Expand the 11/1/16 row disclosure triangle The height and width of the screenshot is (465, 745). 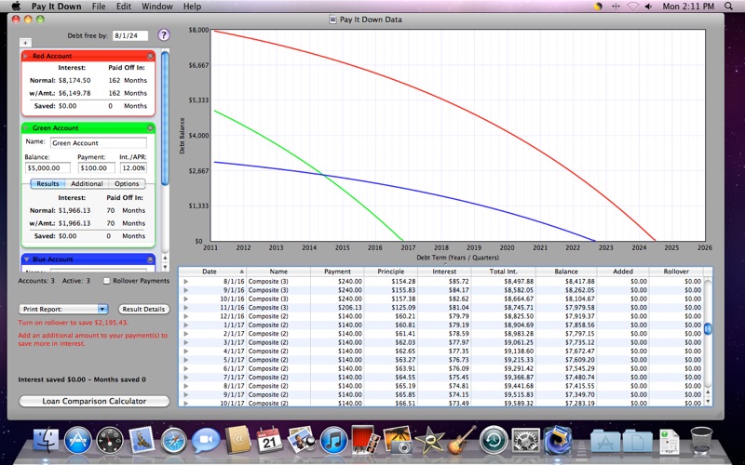[x=185, y=308]
